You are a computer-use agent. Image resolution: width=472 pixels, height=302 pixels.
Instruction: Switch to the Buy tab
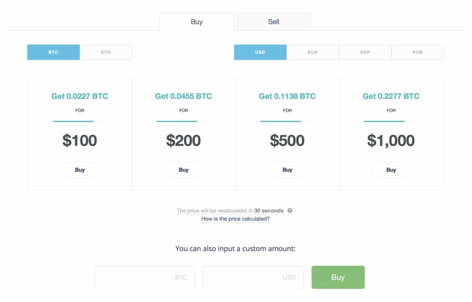pos(197,22)
